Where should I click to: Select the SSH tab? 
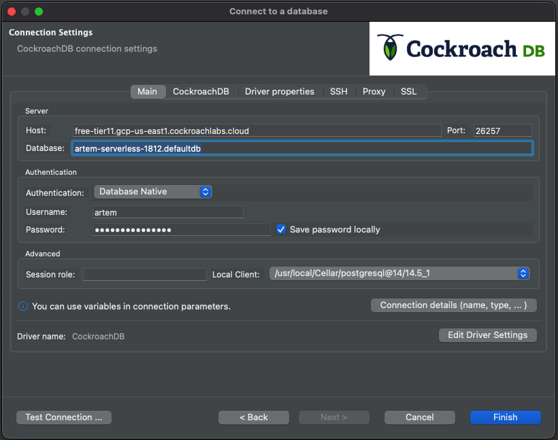point(339,91)
